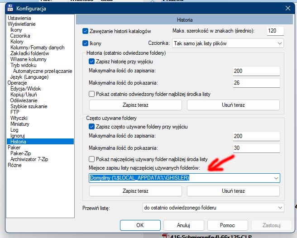Open Paker-Zip settings page
The width and height of the screenshot is (297, 238).
click(x=21, y=153)
